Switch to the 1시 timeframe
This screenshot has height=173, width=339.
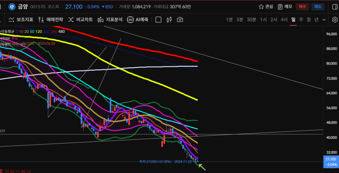point(263,20)
